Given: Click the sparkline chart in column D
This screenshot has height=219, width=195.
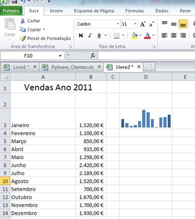Looking at the screenshot, I should pos(146,119).
